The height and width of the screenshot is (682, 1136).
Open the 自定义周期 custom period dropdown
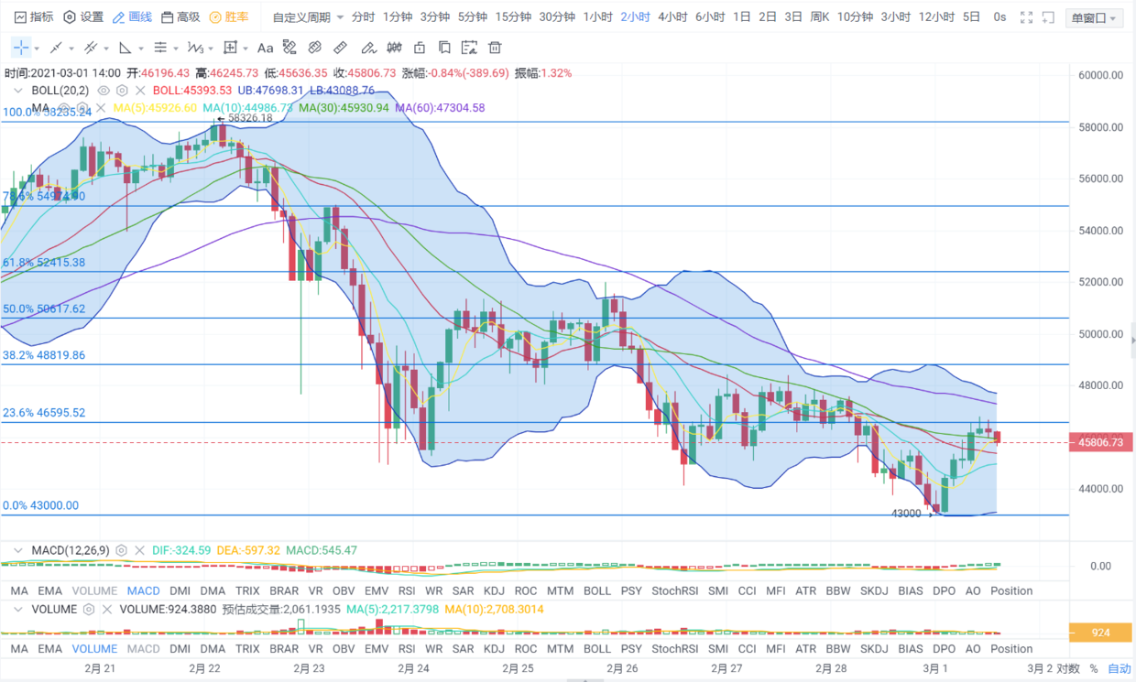(x=308, y=17)
